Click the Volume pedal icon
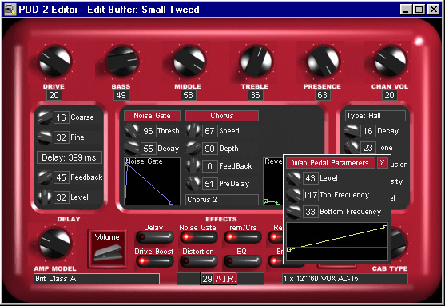 point(107,248)
